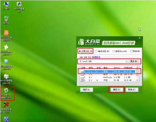Click the partition list scroll-down arrow

(x=137, y=80)
